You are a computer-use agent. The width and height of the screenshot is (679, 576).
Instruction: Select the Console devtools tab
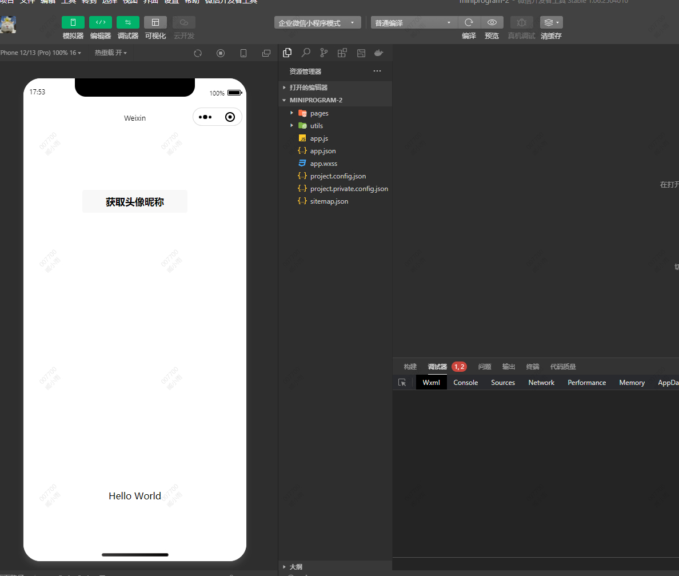465,382
